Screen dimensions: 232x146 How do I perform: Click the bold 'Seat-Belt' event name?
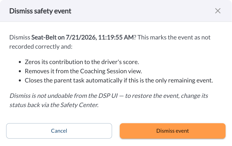click(44, 37)
